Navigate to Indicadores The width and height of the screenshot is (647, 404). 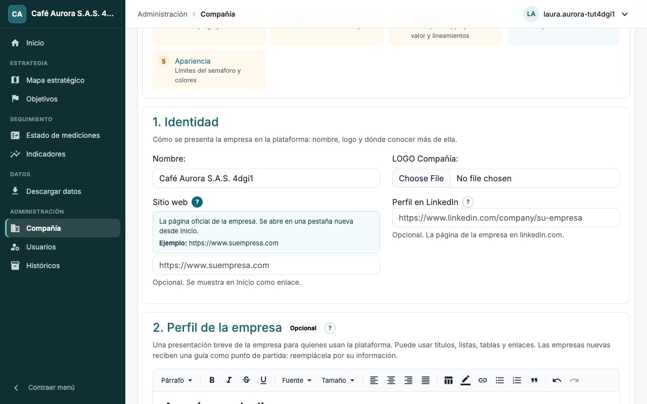pos(63,154)
